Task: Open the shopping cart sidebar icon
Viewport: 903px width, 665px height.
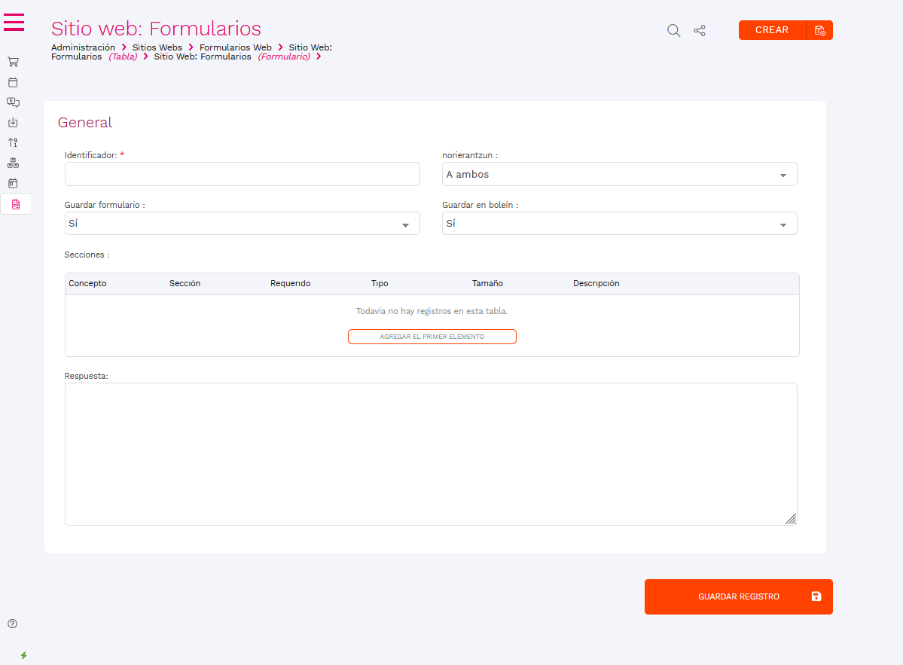Action: pos(13,62)
